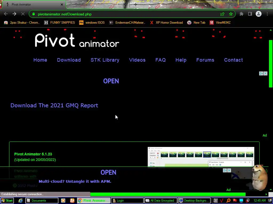Click the red V tray icon

(222, 201)
